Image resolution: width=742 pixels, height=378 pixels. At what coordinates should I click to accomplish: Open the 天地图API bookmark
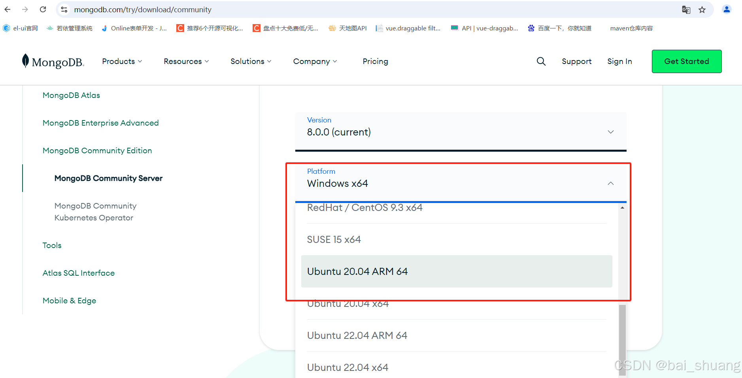(x=348, y=28)
